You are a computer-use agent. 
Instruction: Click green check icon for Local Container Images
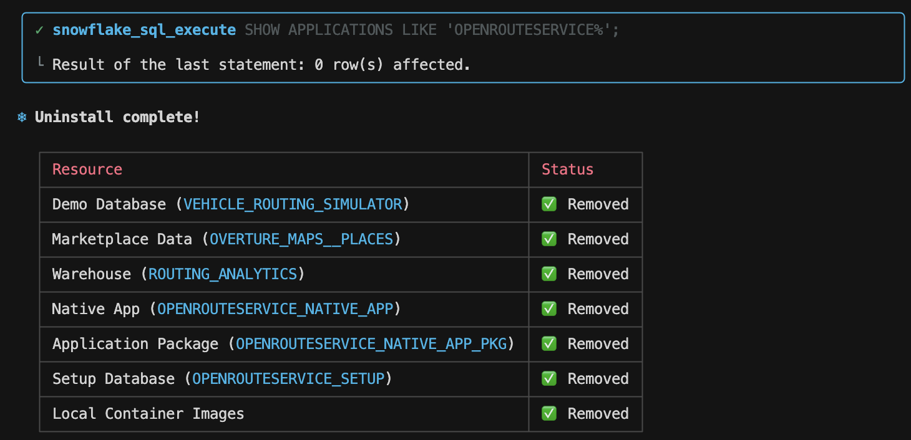coord(549,414)
